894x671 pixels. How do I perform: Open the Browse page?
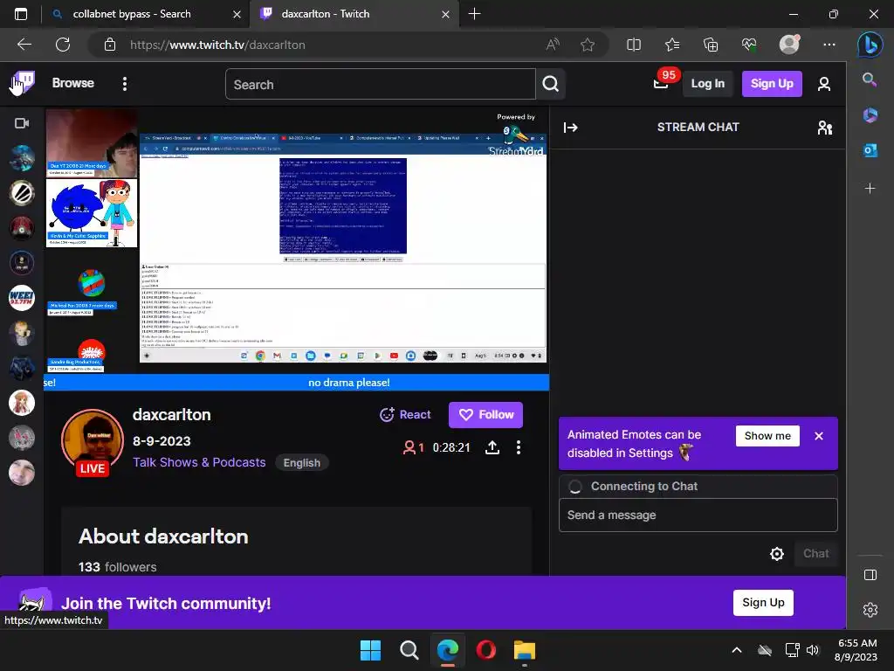coord(73,83)
